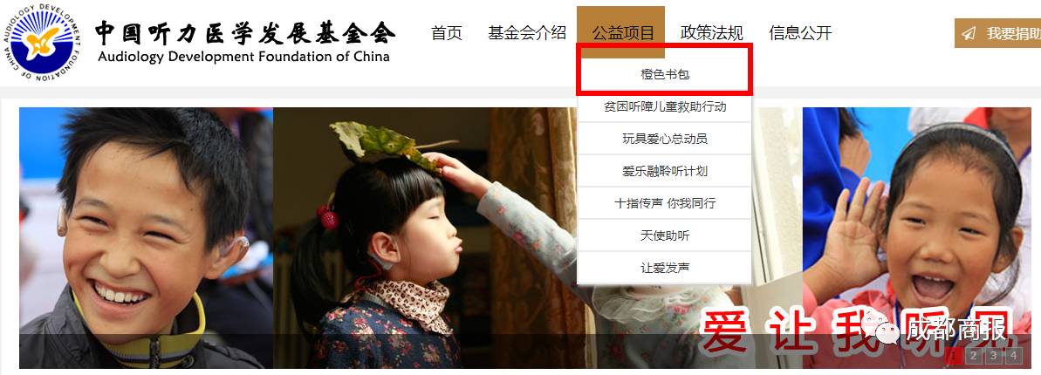Click the foundation's circular logo emblem

(41, 42)
